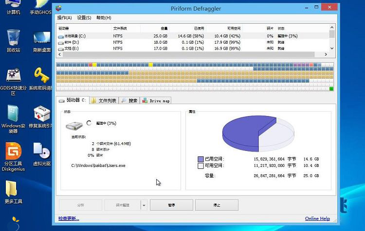
Task: Open the 手动GHOST desktop icon
Action: tap(41, 8)
